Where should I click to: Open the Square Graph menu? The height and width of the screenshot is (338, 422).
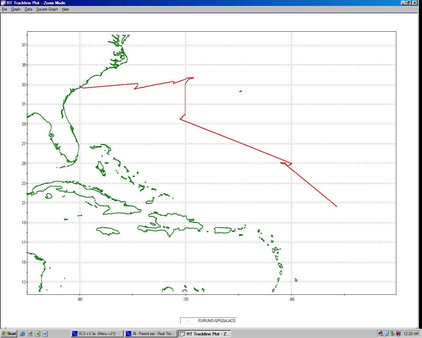click(x=47, y=9)
